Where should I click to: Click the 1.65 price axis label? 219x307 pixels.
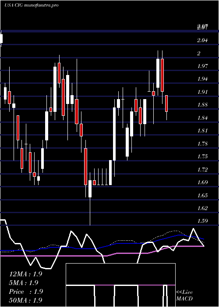(x=202, y=196)
